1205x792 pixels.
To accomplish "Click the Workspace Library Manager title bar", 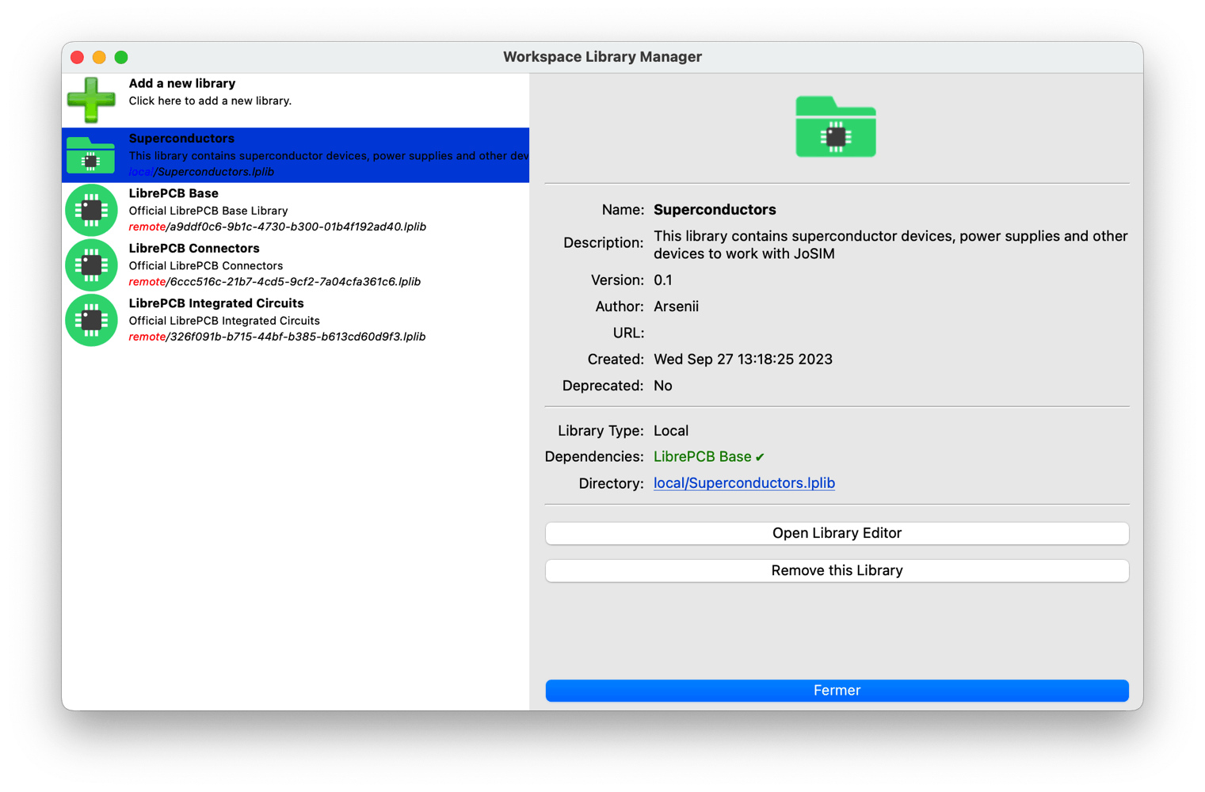I will click(602, 57).
